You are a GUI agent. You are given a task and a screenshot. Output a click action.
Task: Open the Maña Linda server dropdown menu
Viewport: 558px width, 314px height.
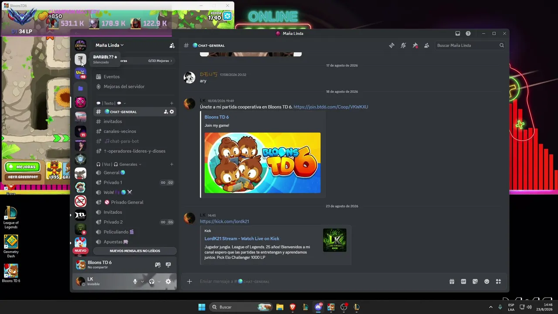coord(109,45)
